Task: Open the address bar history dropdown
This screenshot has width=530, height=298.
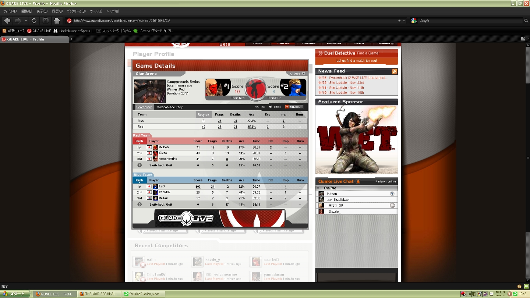Action: click(x=404, y=21)
